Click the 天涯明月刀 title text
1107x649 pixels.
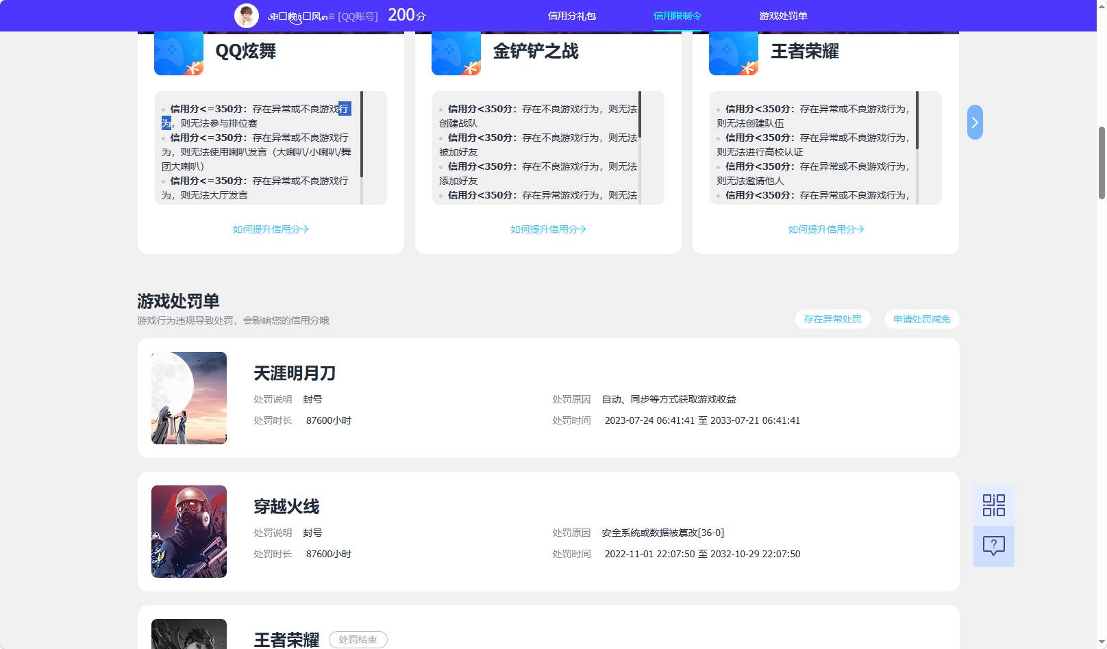click(x=295, y=373)
